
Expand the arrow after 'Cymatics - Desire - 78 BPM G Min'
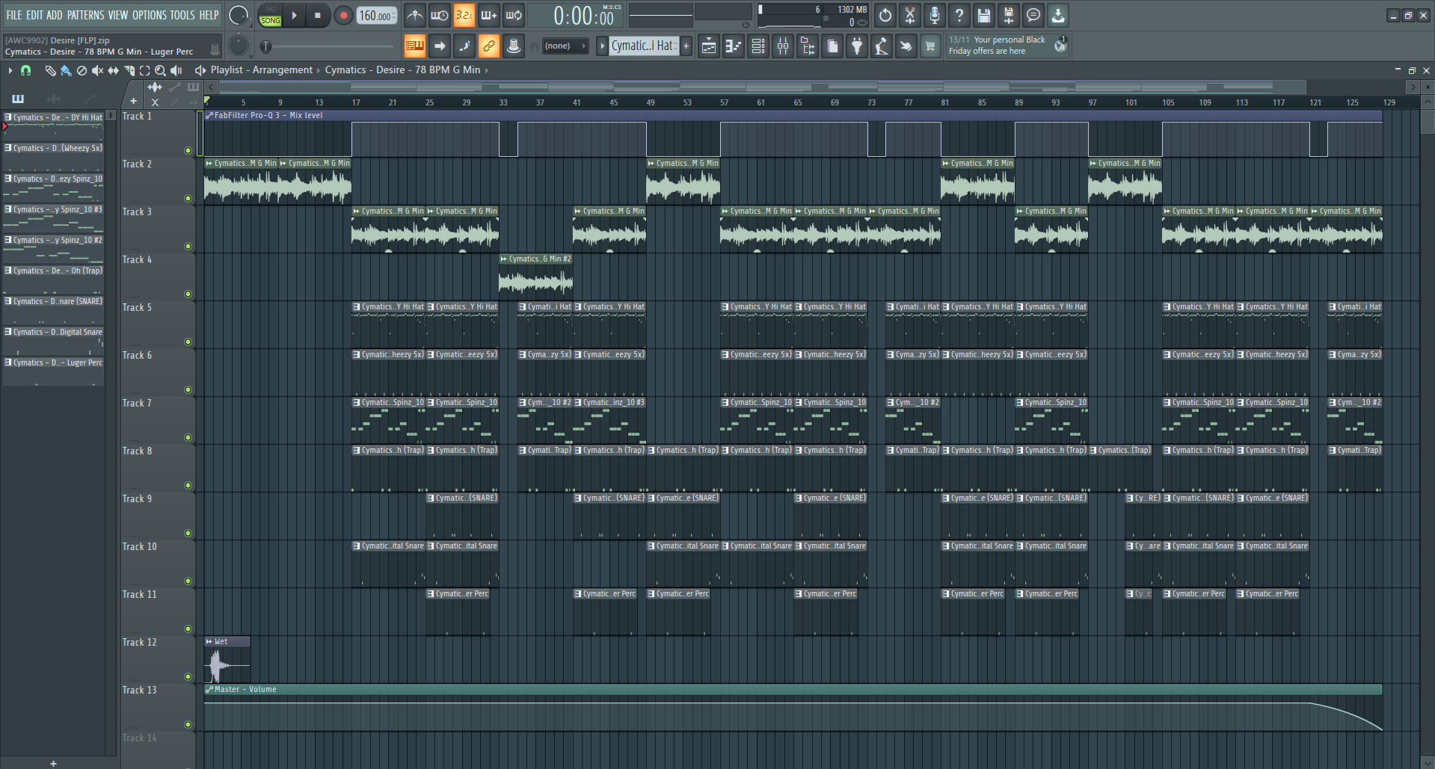click(x=487, y=70)
